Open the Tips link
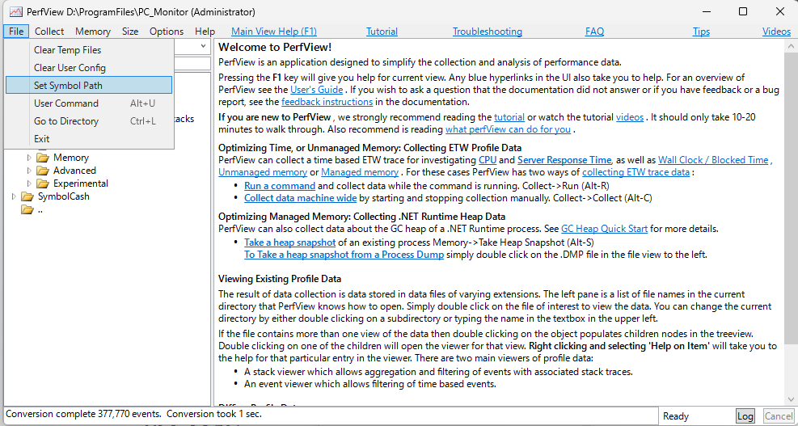 click(x=701, y=32)
